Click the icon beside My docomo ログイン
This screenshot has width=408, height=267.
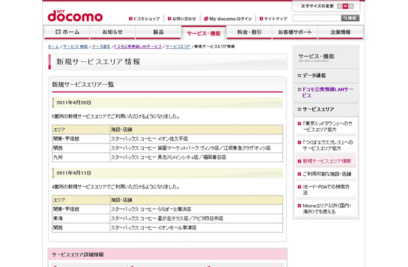[206, 19]
